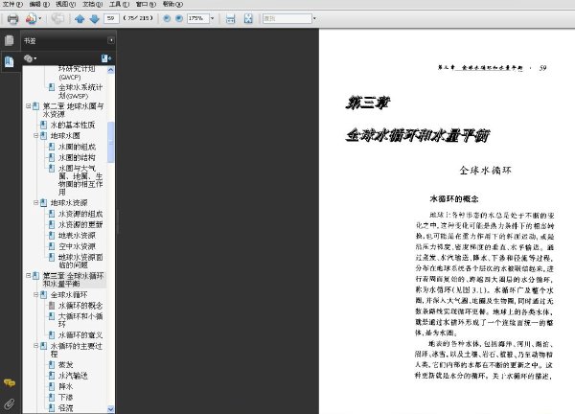Select the 水圈的结构 bookmark
This screenshot has height=414, width=575.
[x=77, y=158]
